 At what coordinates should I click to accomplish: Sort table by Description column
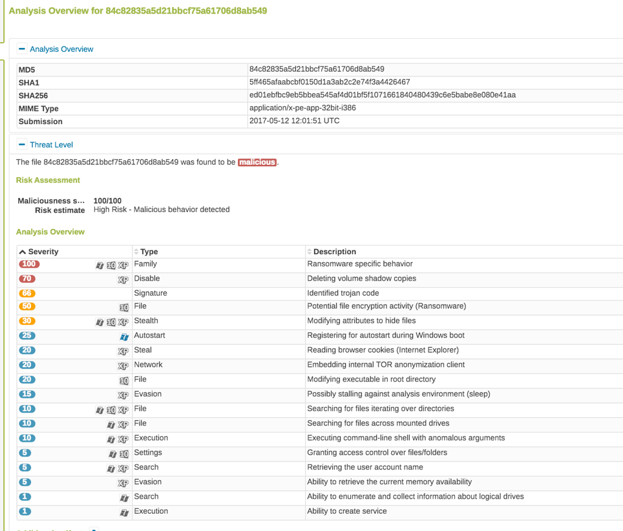point(334,252)
